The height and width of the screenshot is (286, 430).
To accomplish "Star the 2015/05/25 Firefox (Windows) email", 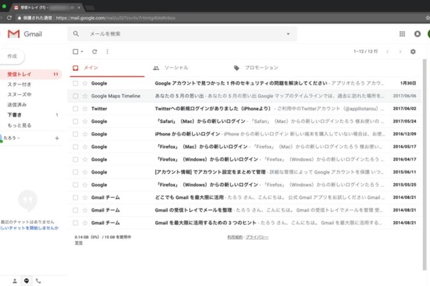I will (x=85, y=184).
